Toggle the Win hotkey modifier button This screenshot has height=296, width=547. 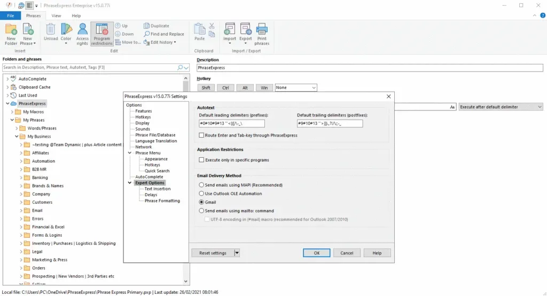(x=264, y=88)
